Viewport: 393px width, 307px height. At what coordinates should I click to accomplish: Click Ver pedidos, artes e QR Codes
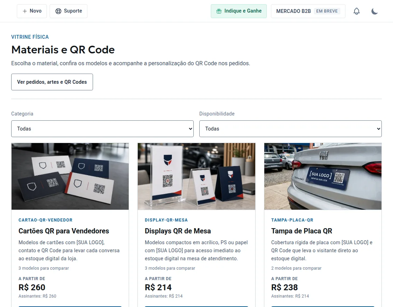pyautogui.click(x=52, y=82)
